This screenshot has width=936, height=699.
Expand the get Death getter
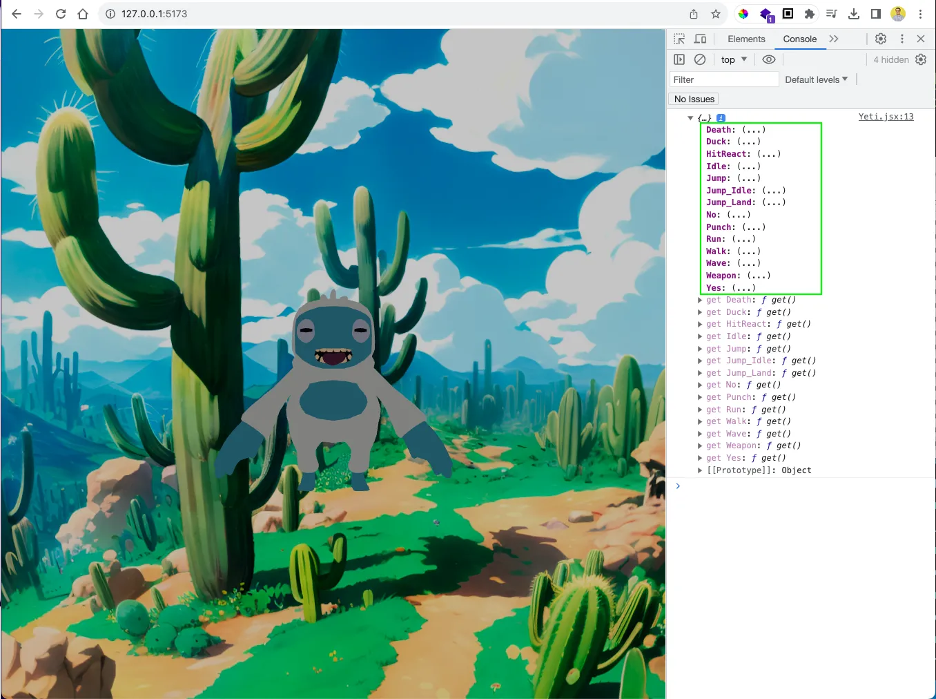700,300
